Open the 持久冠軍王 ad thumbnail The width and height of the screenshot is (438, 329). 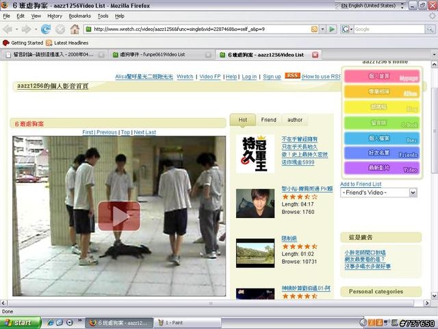(255, 154)
